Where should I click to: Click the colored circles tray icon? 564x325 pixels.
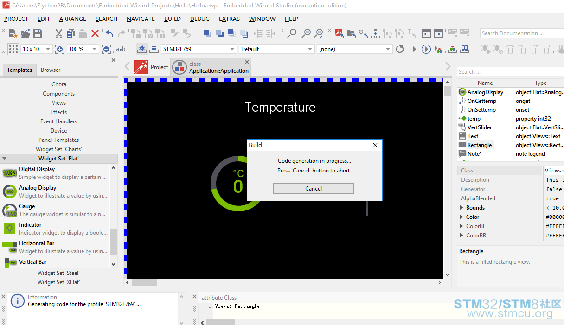(453, 49)
